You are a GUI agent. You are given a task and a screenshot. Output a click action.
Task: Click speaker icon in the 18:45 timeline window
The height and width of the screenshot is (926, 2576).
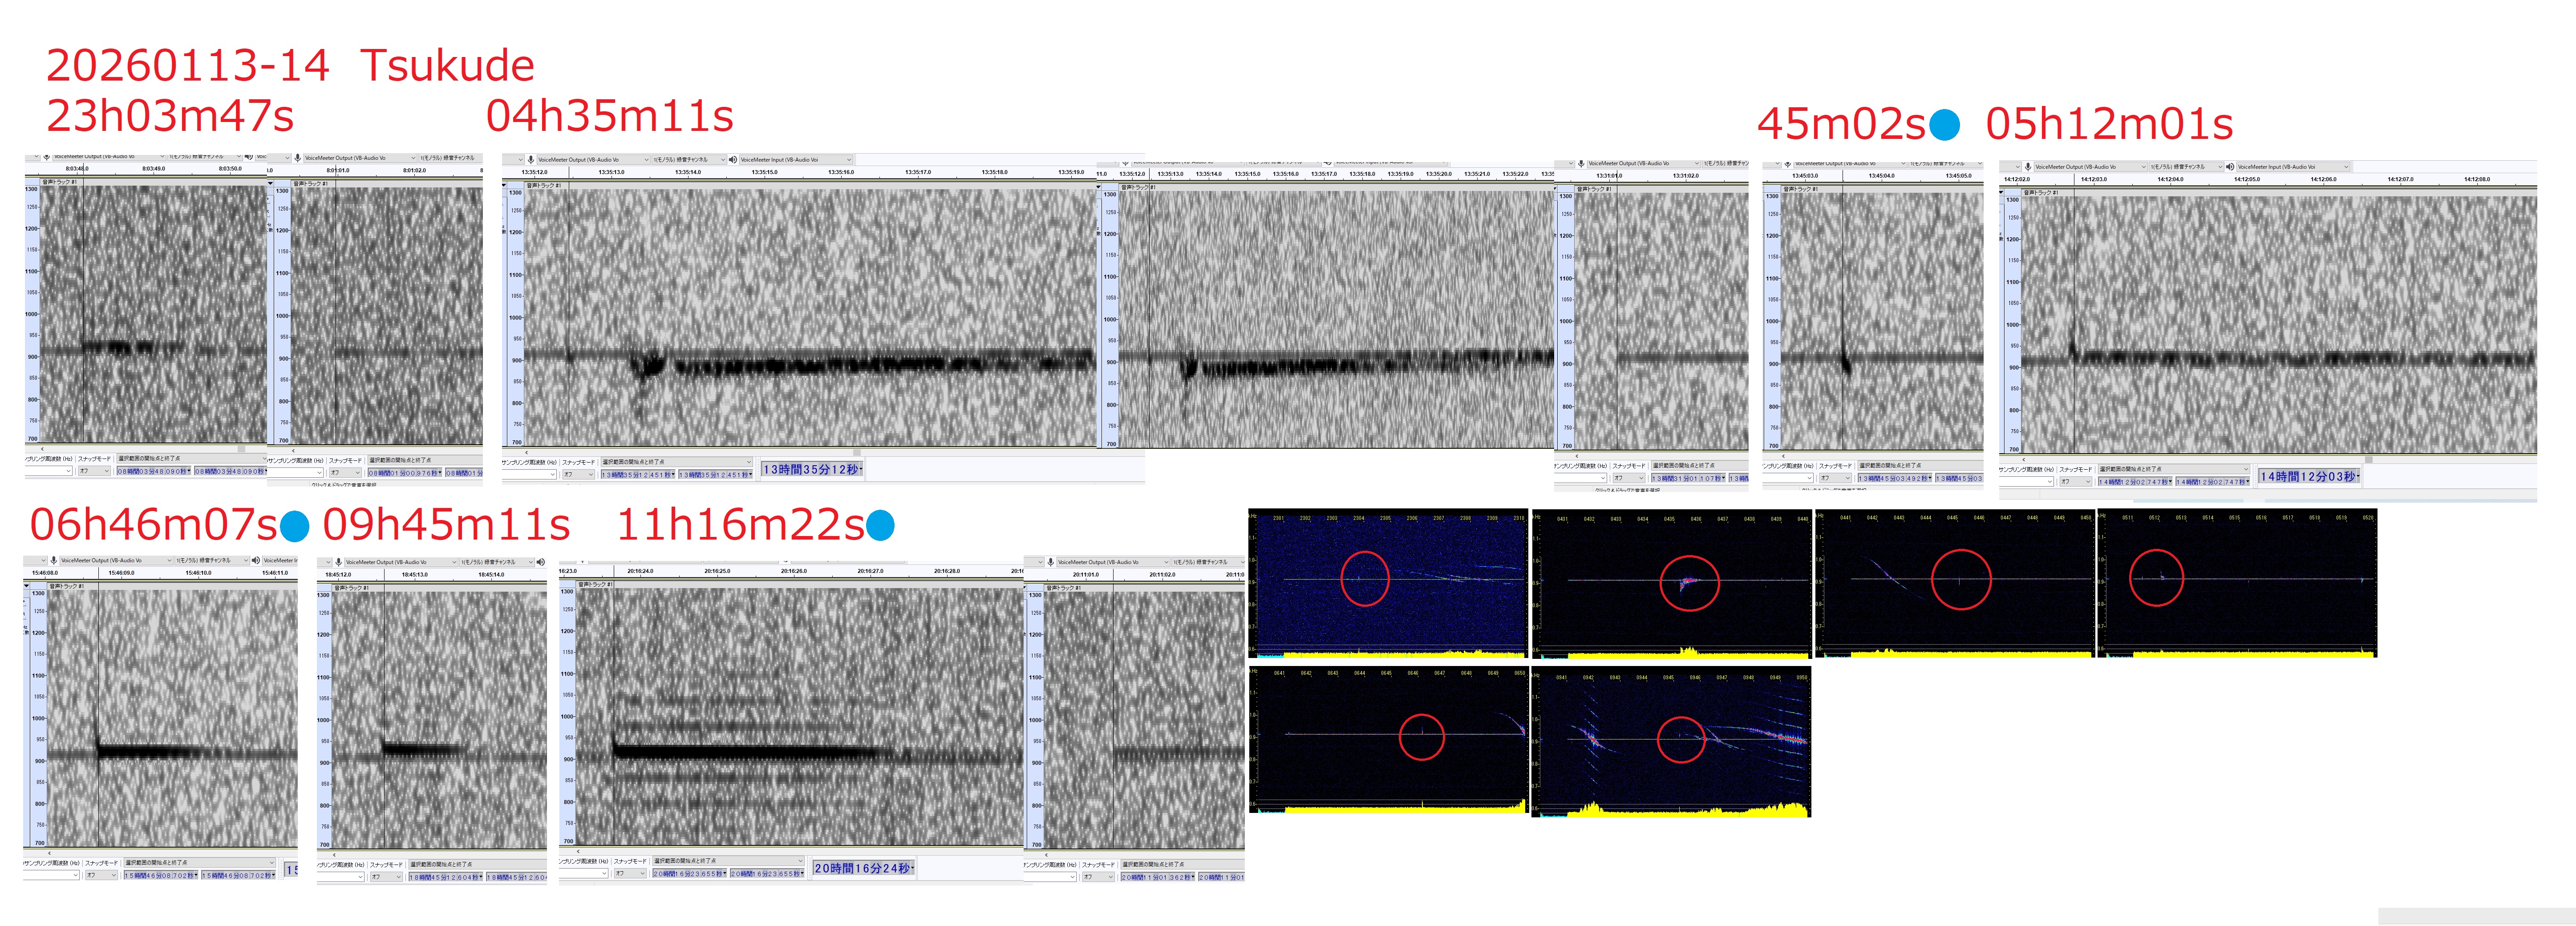[539, 562]
